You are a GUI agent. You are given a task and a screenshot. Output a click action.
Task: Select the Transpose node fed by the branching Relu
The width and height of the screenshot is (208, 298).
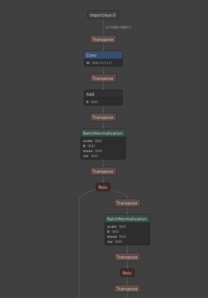[127, 203]
